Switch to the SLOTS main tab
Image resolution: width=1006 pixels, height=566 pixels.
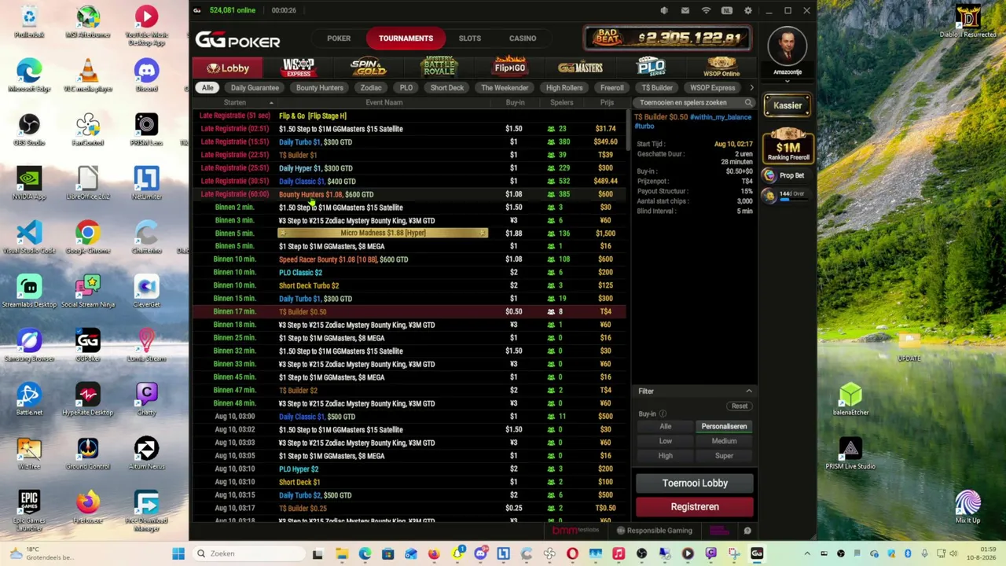(470, 38)
